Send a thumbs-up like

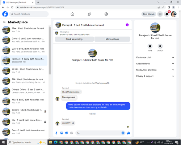click(129, 133)
